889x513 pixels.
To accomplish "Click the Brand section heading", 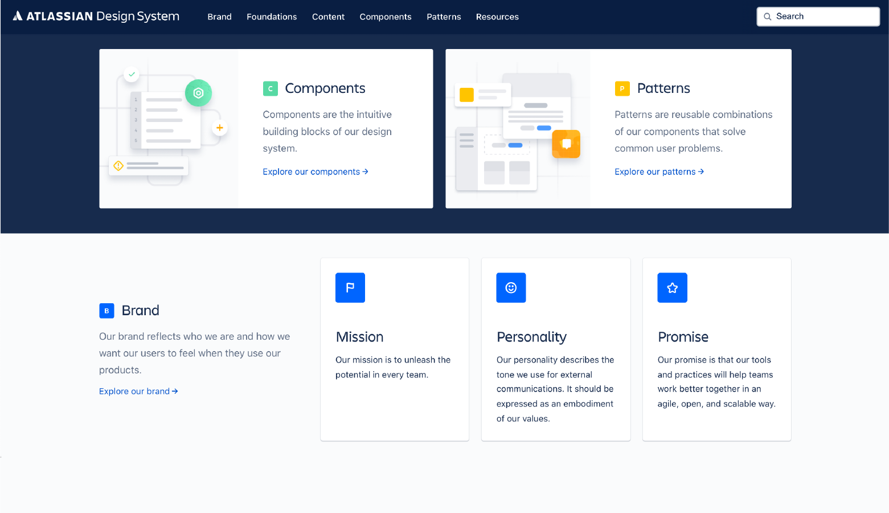I will coord(140,311).
